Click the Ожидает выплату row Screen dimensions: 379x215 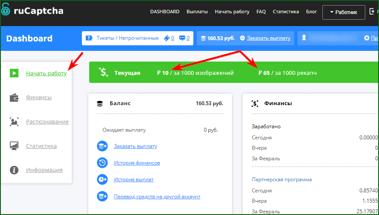point(160,130)
